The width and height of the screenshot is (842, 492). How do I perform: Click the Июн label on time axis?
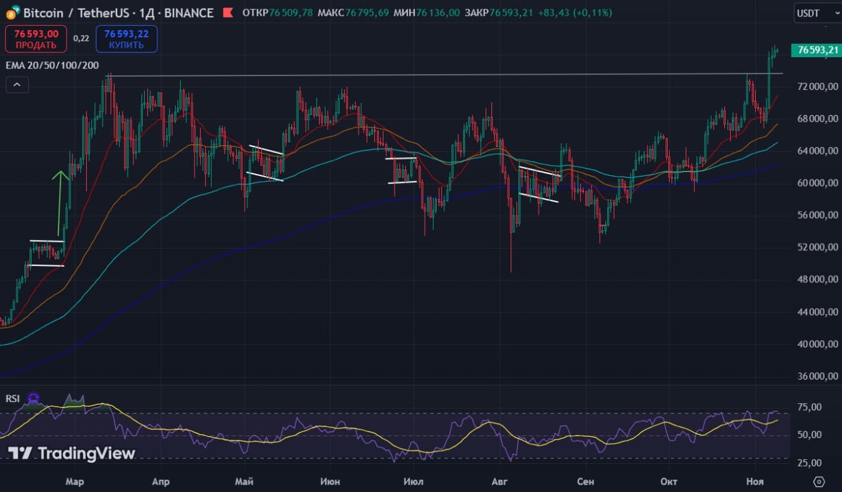click(x=330, y=482)
